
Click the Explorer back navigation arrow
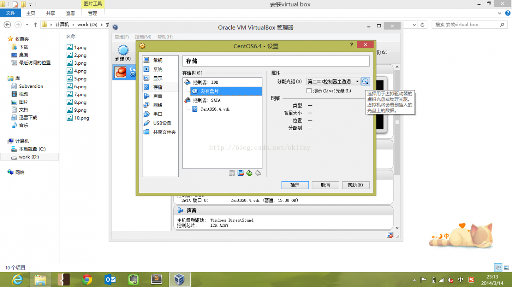(7, 25)
